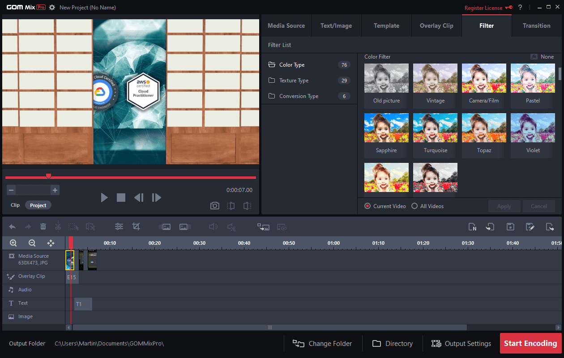
Task: Click the export project icon at toolbar end
Action: click(550, 227)
